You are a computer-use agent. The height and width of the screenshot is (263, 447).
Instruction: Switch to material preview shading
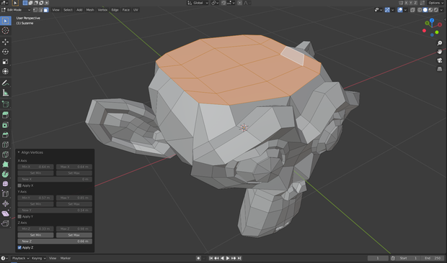click(x=430, y=10)
